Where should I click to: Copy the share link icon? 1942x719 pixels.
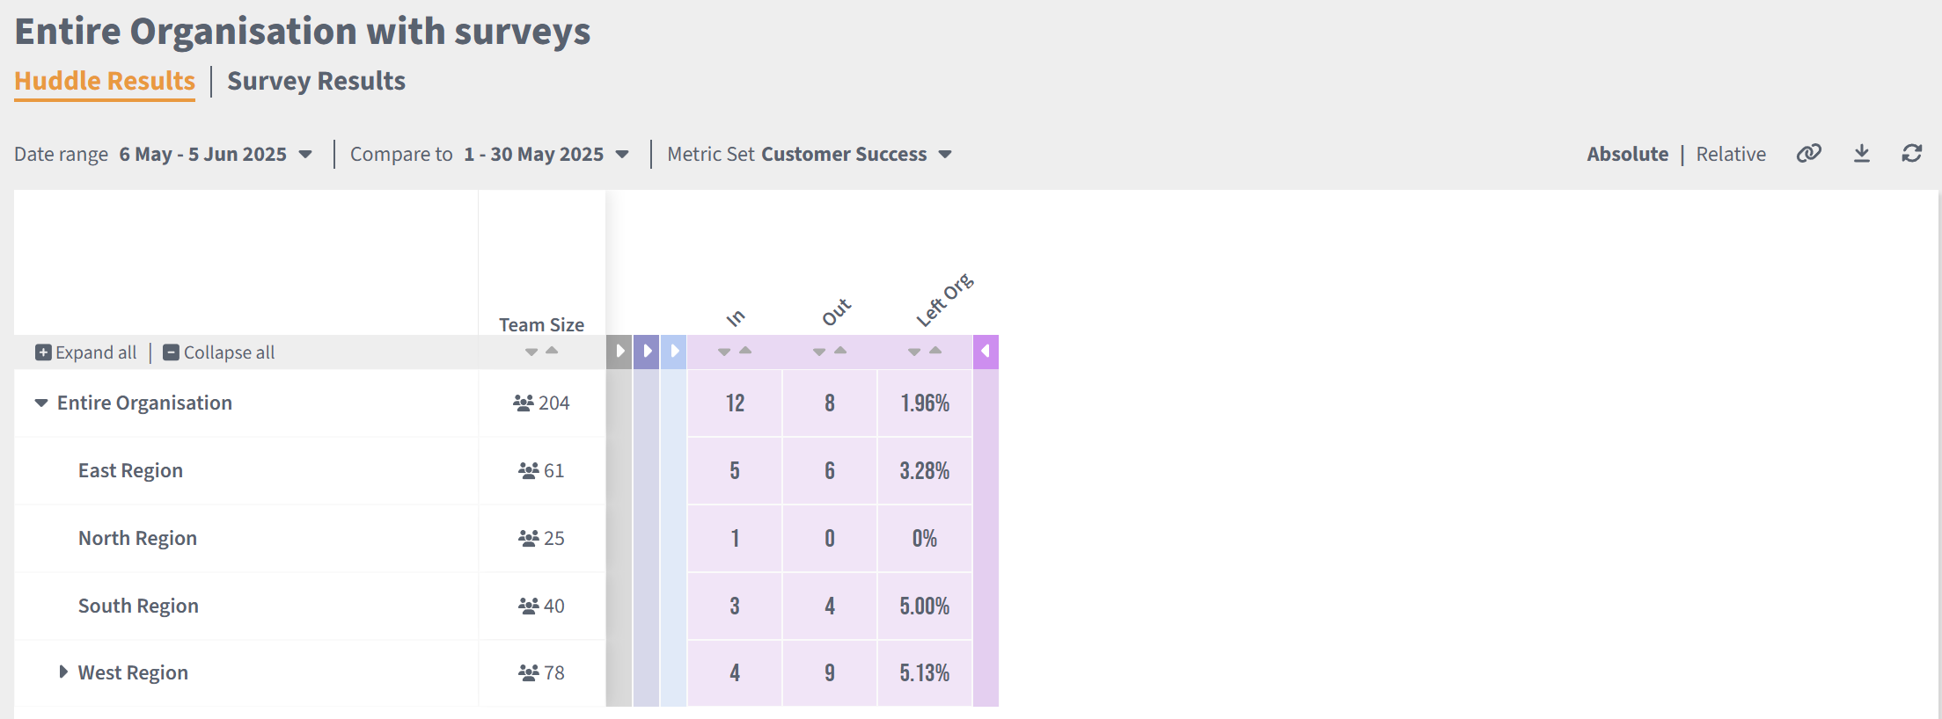1808,154
